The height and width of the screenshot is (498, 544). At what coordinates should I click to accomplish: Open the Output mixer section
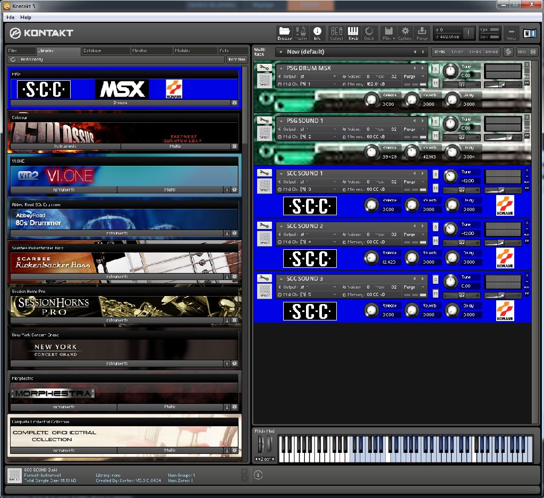click(x=336, y=33)
